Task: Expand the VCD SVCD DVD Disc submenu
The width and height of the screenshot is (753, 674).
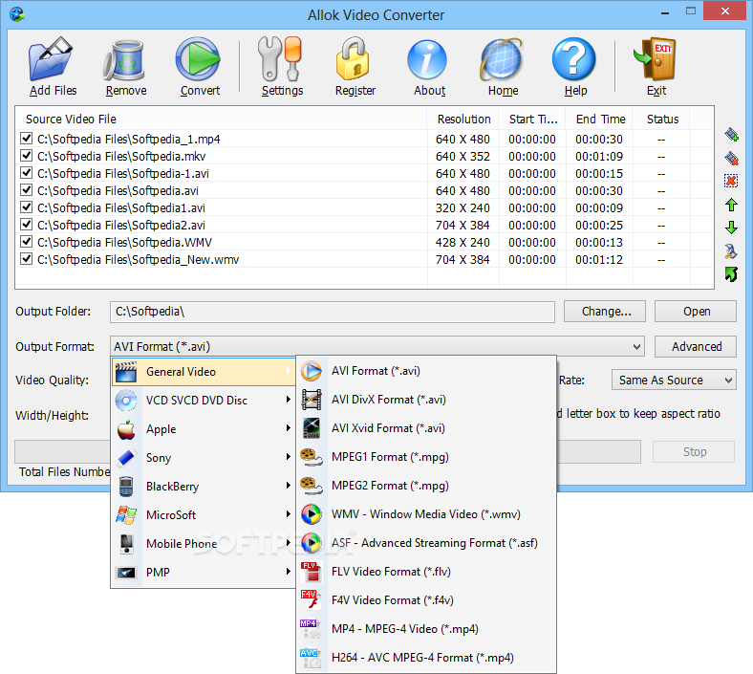Action: (204, 401)
